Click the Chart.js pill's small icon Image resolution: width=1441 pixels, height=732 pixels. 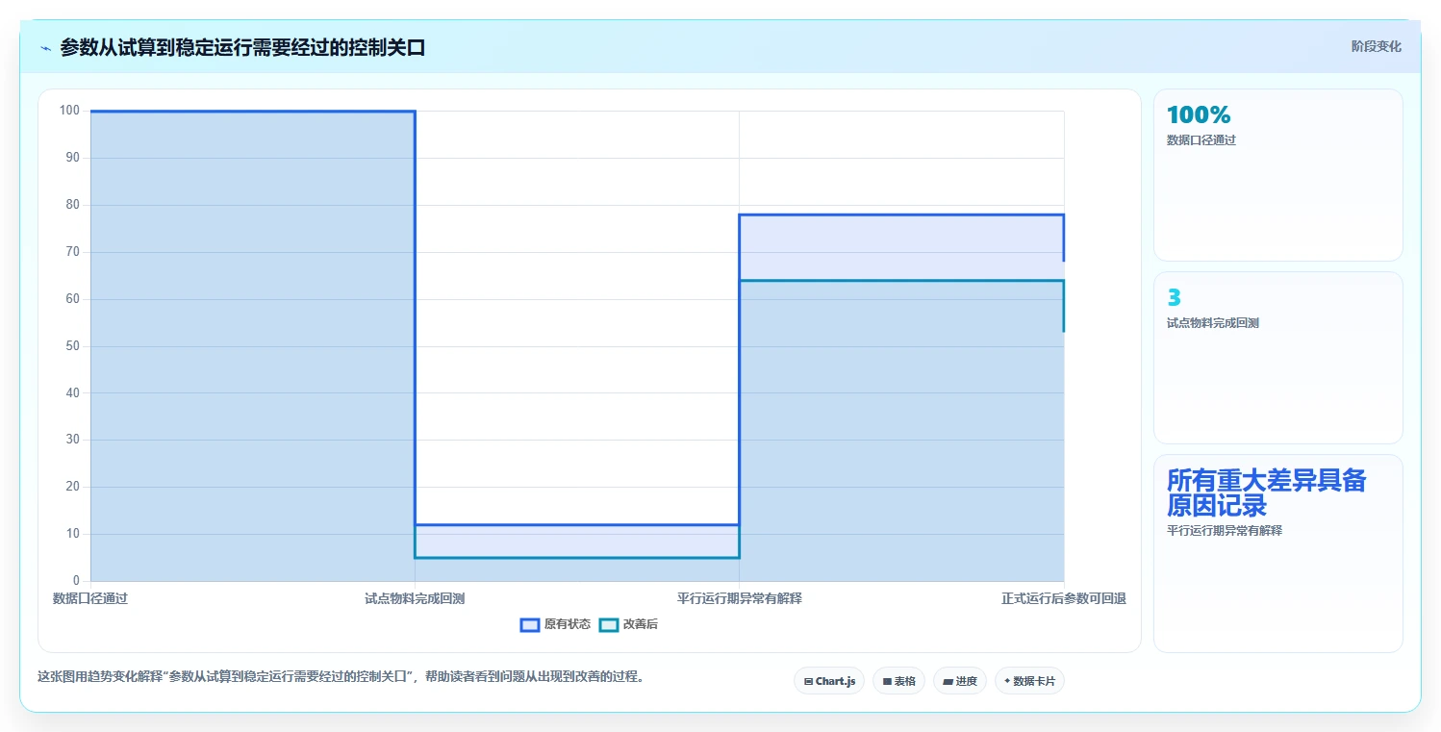pyautogui.click(x=809, y=681)
